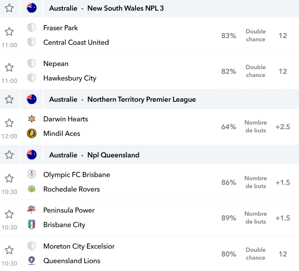Click the Olympic FC Brisbane crest
The image size is (299, 271).
click(x=31, y=174)
